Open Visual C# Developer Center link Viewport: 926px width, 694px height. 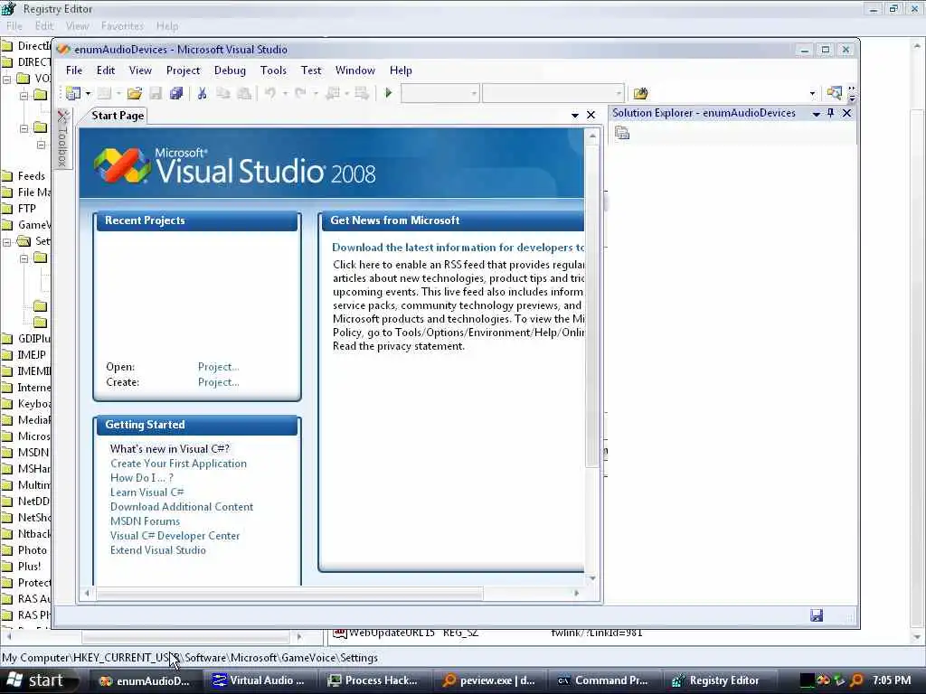pos(175,535)
